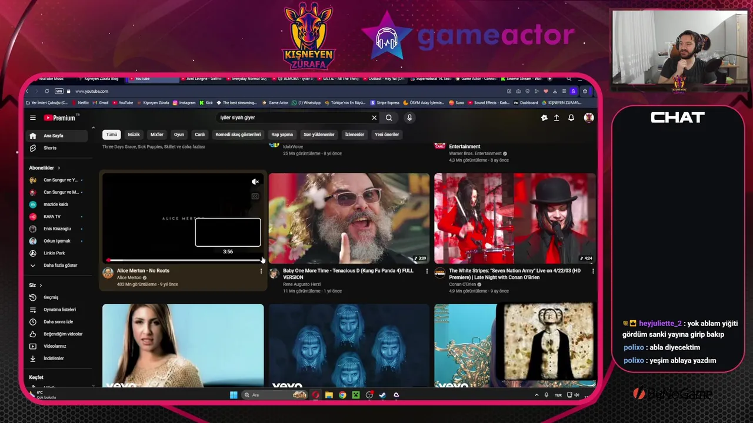Select the Canlı filter chip
Viewport: 753px width, 423px height.
(200, 135)
